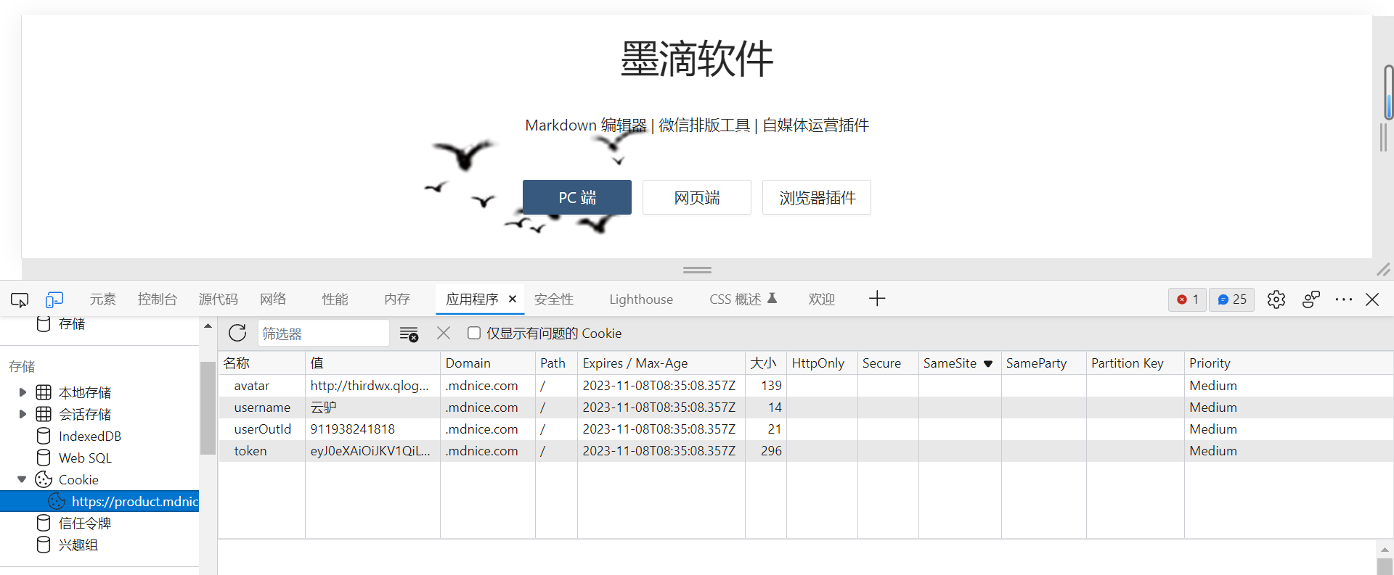Screen dimensions: 1394x575
Task: Select the https://product.mdnice cookie entry
Action: coord(99,501)
